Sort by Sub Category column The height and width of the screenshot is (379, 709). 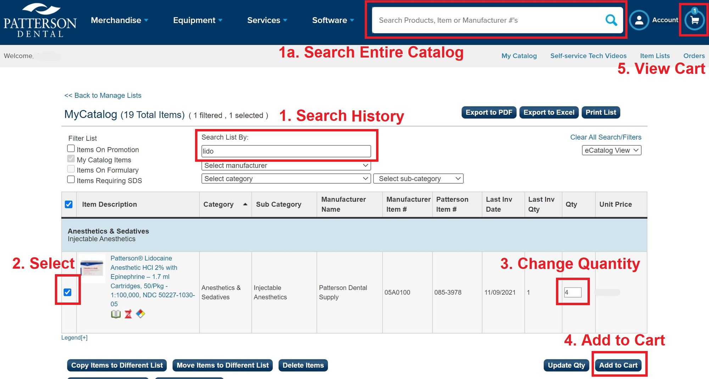pos(279,205)
